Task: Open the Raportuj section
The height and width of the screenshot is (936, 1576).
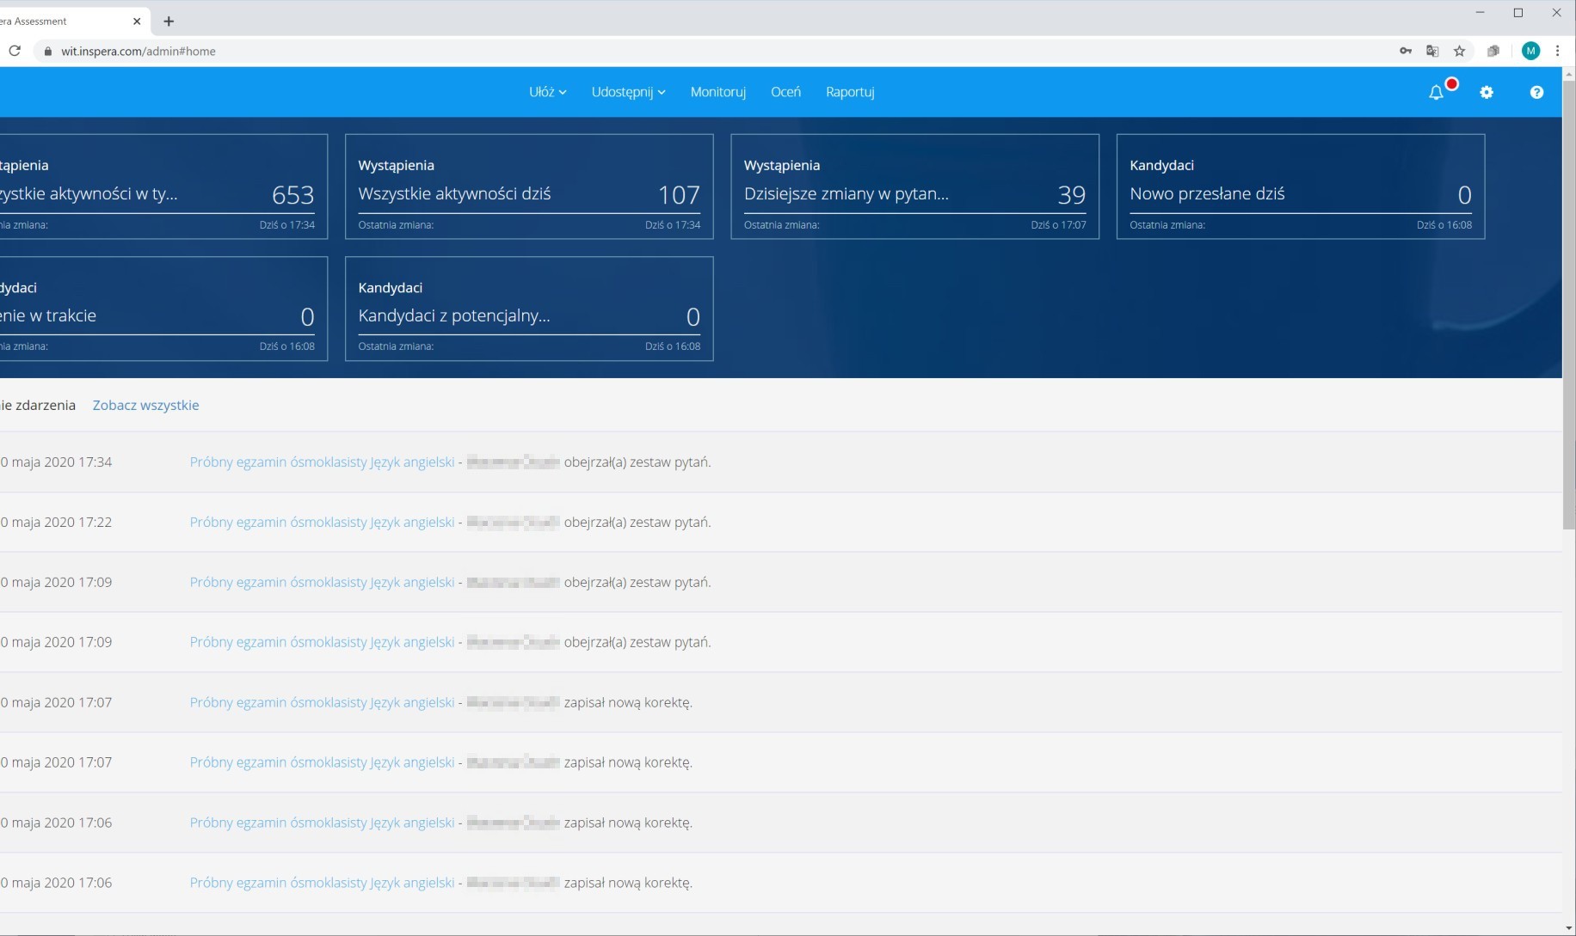Action: (x=850, y=92)
